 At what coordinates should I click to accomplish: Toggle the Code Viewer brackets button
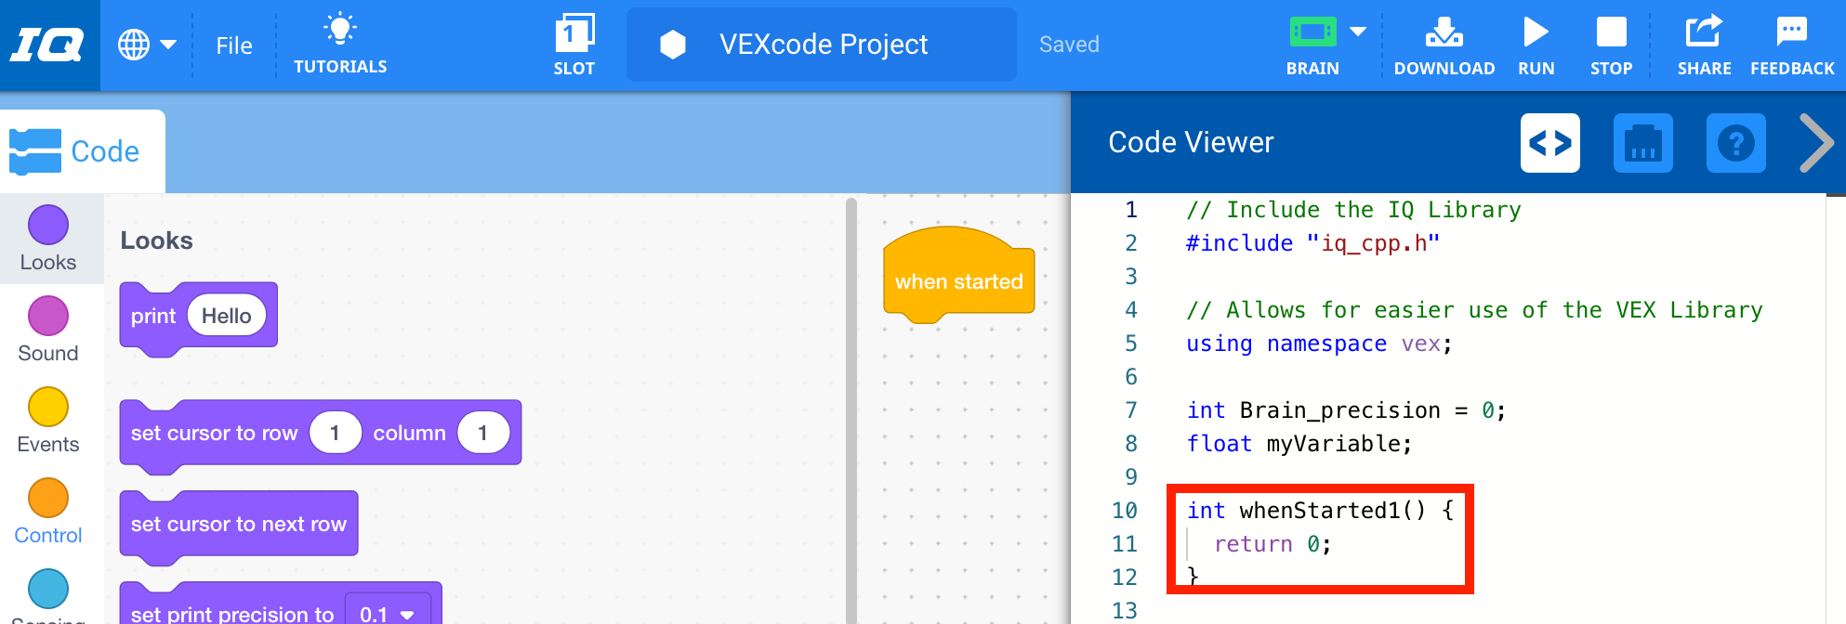(1549, 143)
